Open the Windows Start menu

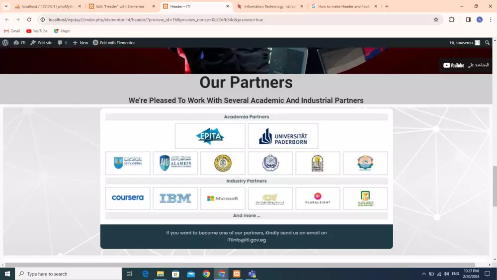pos(7,274)
